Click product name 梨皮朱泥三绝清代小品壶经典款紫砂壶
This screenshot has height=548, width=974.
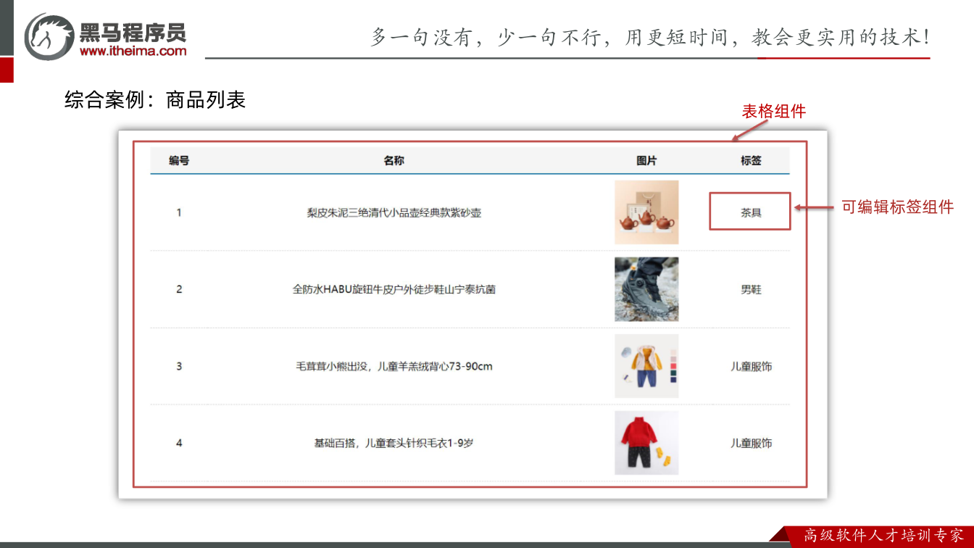(x=394, y=213)
